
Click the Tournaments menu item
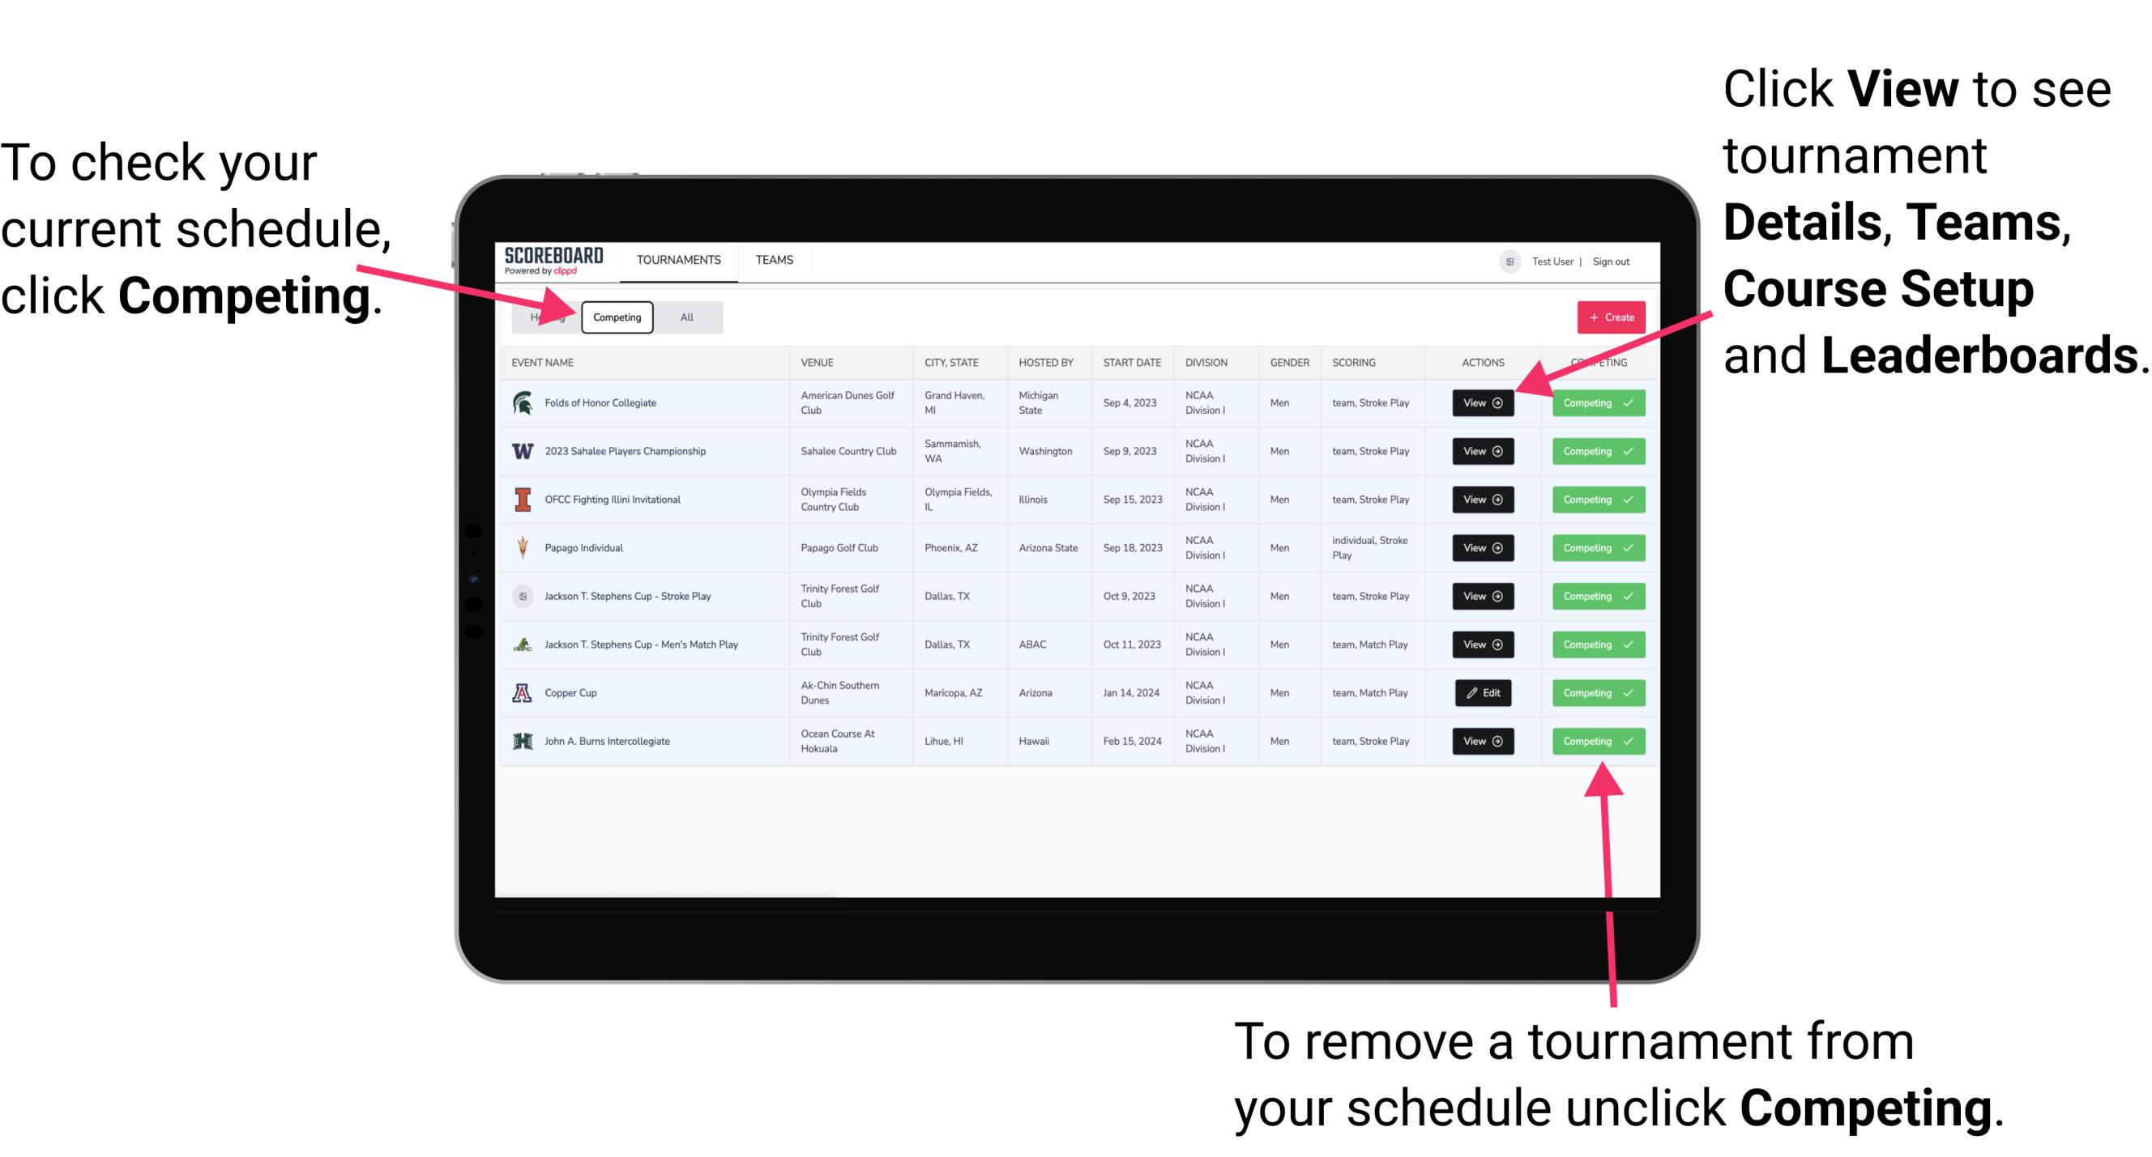point(678,259)
